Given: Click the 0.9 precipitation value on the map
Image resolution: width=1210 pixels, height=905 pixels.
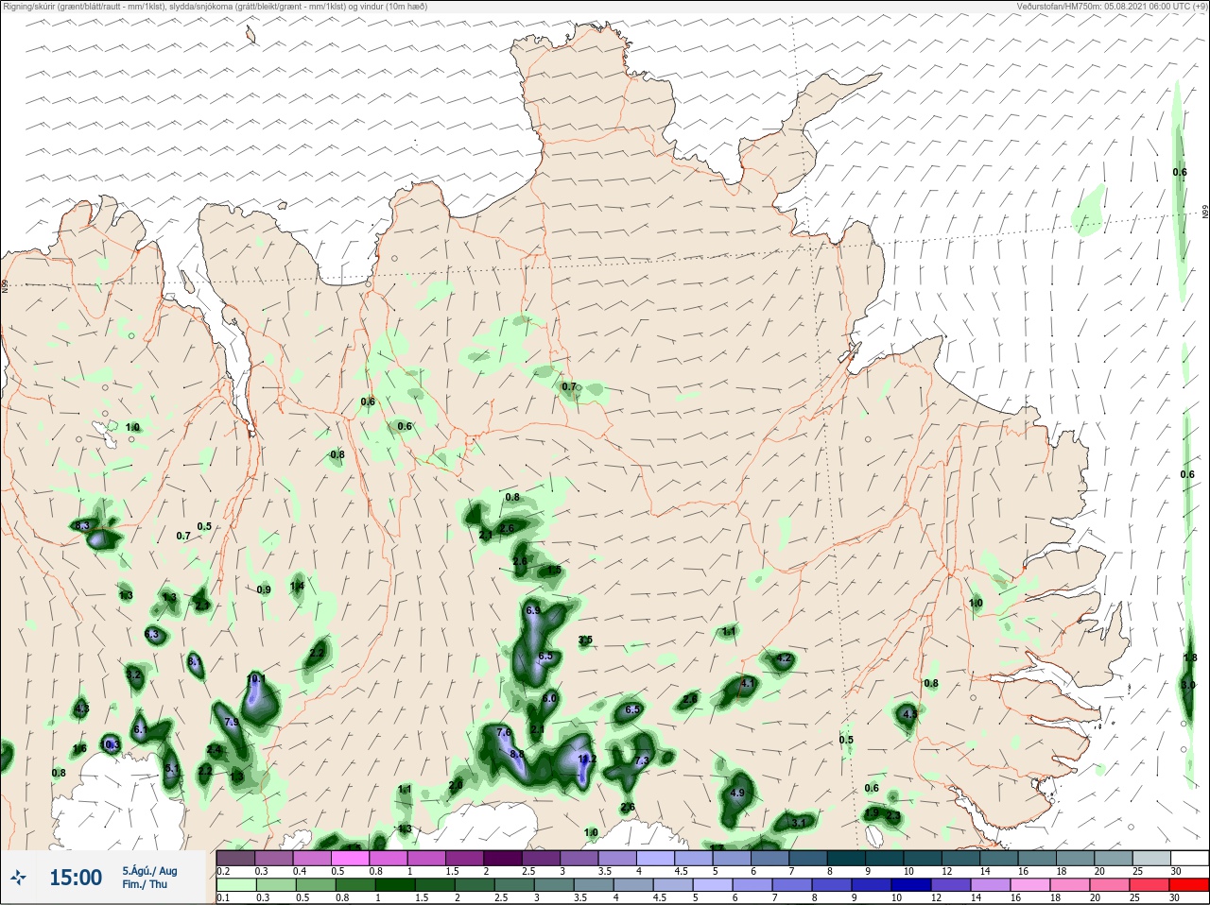Looking at the screenshot, I should [264, 590].
